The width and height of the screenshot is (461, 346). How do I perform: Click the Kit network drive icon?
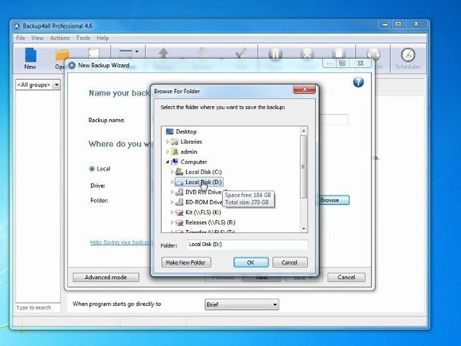tap(179, 212)
